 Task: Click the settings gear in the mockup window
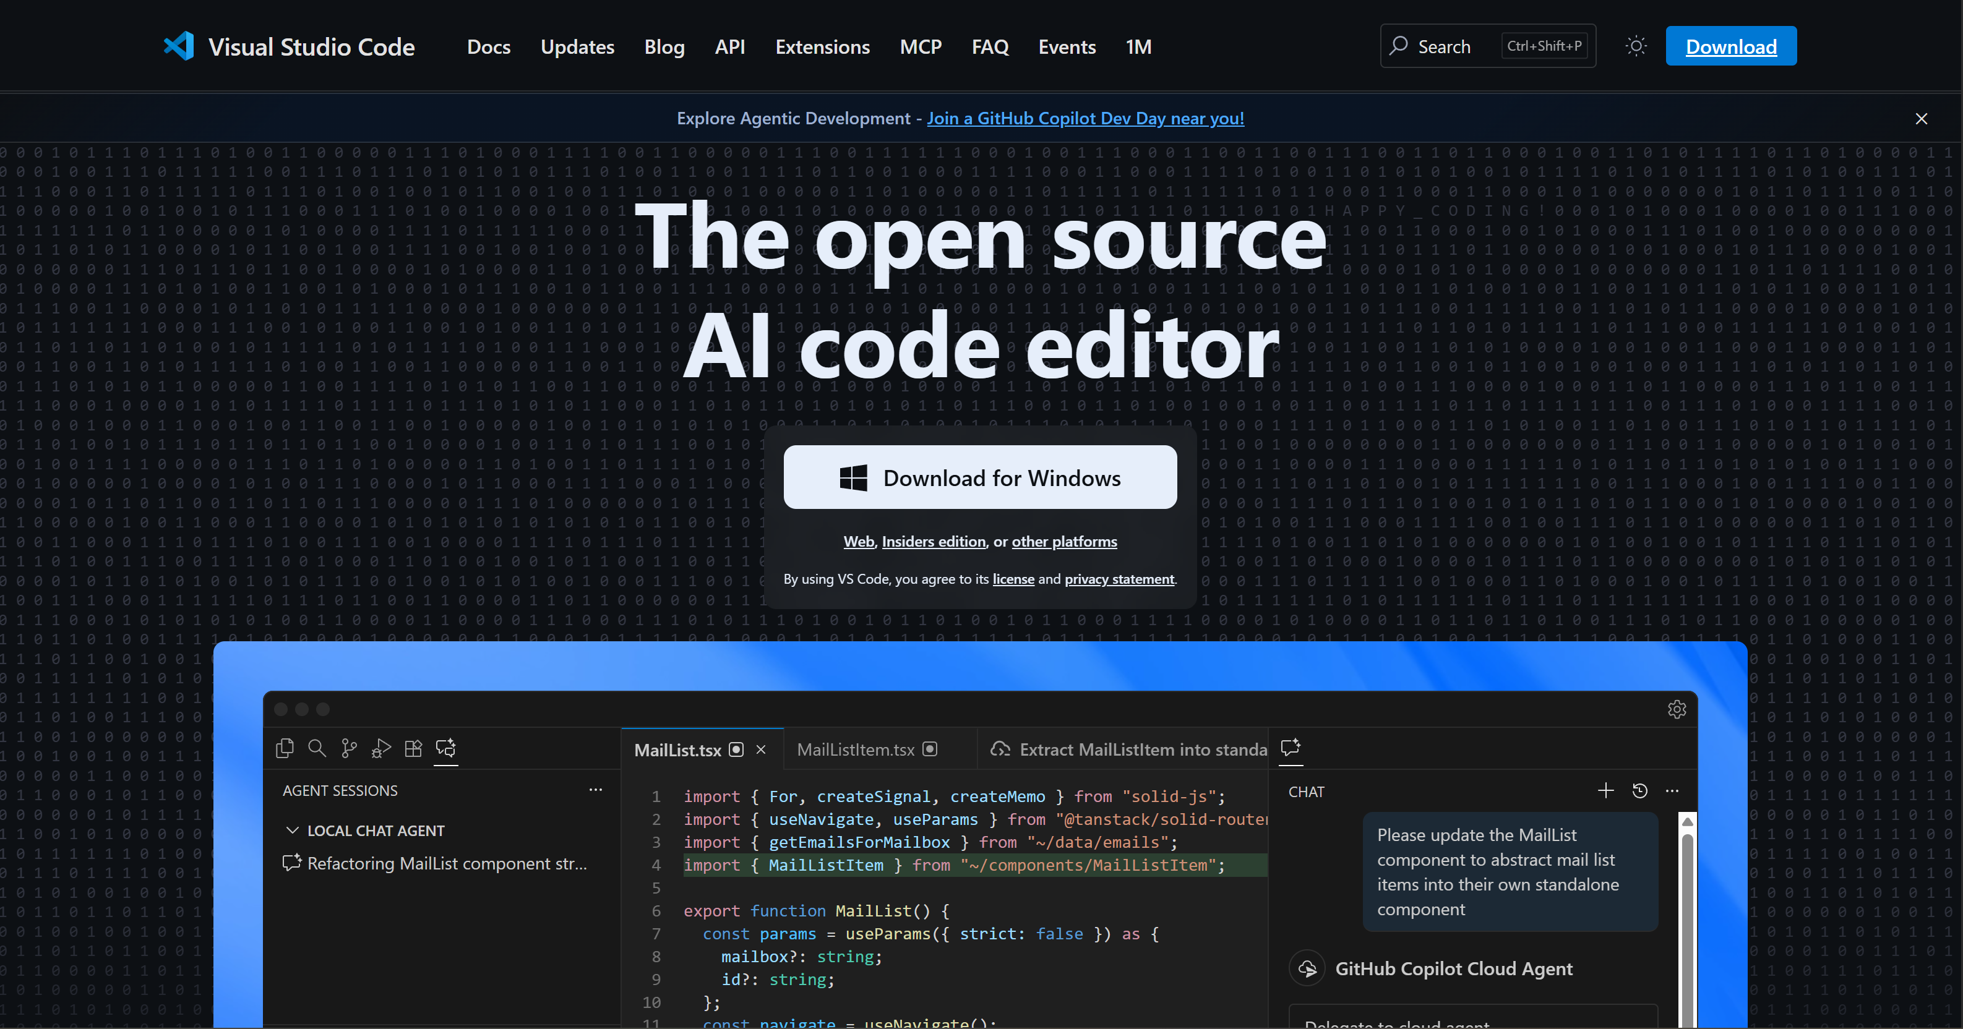pos(1677,709)
